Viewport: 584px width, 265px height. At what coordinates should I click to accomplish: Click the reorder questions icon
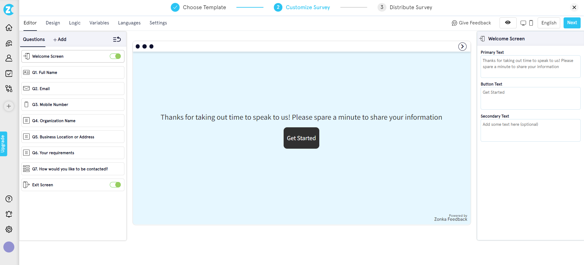click(117, 39)
